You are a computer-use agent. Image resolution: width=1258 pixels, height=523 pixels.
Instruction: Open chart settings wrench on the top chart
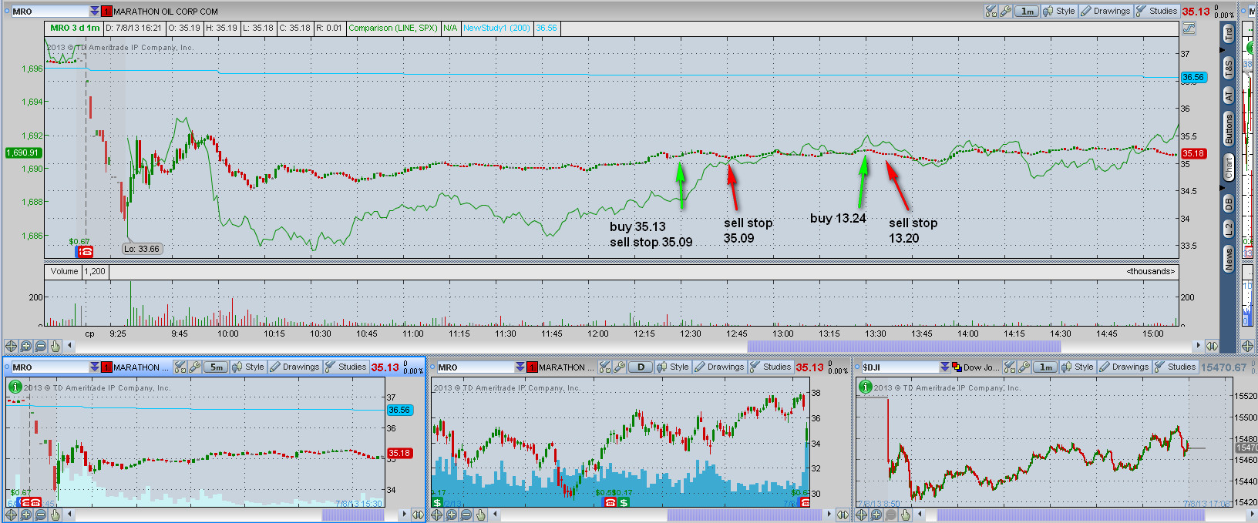point(1006,12)
